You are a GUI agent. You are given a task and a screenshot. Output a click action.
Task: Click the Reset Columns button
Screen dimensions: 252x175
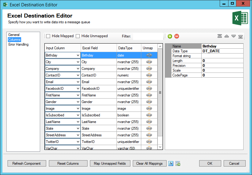[x=68, y=164]
